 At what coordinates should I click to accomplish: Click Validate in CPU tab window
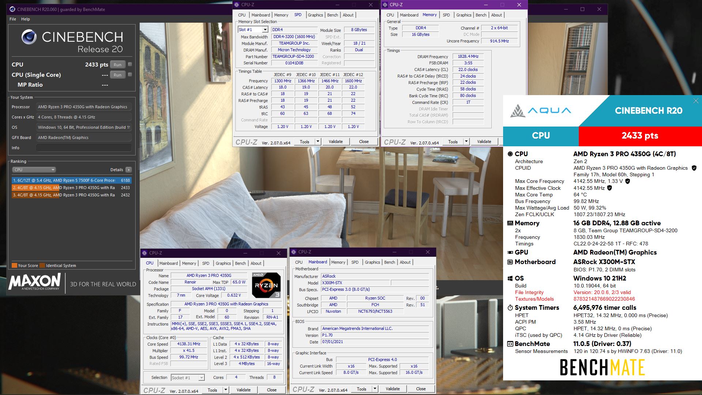[x=244, y=390]
